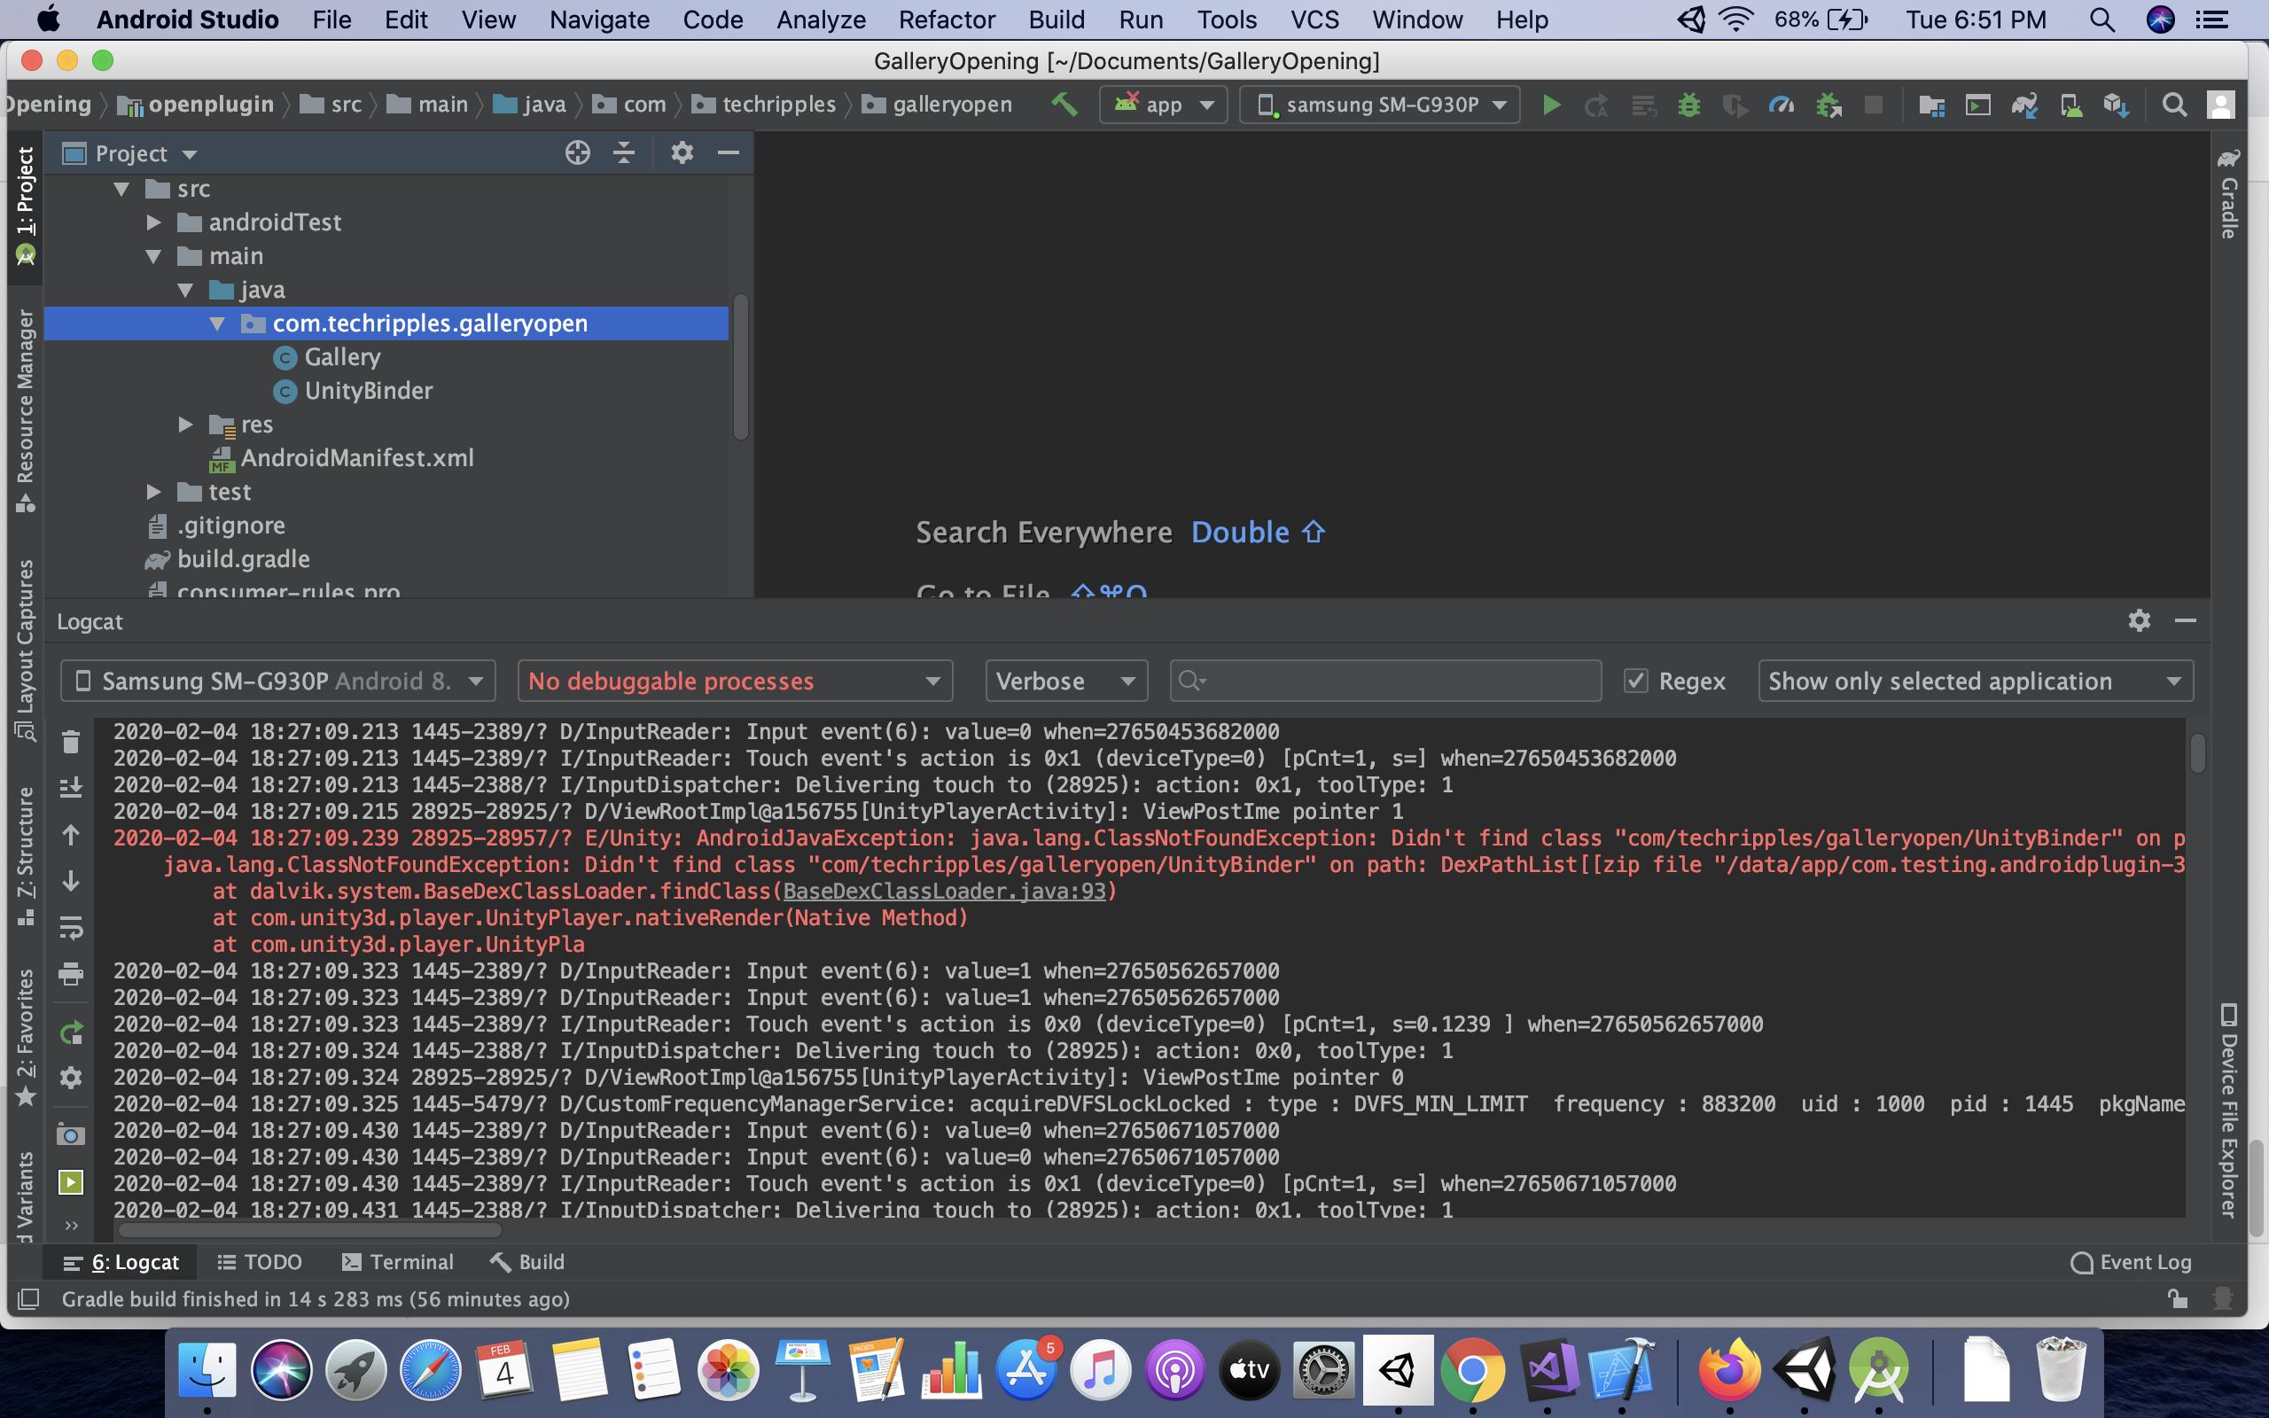Open samsung SM-G930P device dropdown

[1379, 105]
